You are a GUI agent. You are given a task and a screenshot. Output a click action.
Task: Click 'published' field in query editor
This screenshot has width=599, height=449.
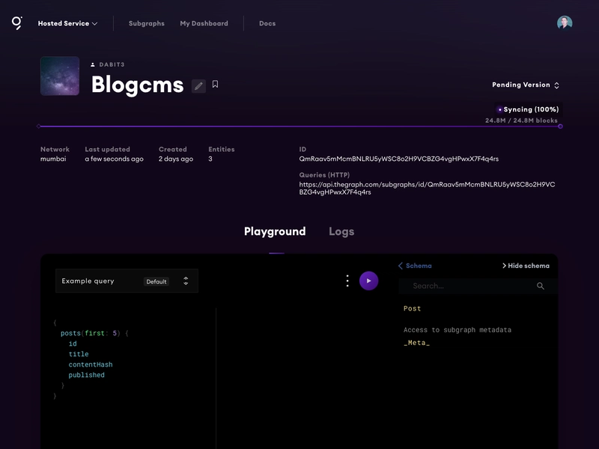coord(86,376)
